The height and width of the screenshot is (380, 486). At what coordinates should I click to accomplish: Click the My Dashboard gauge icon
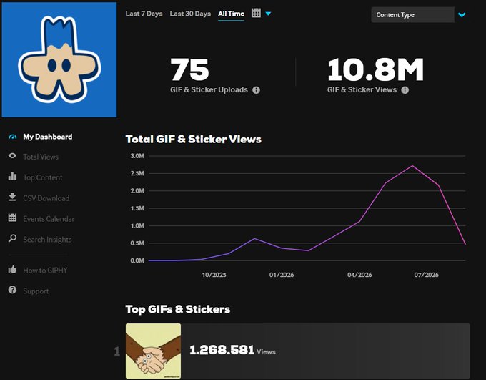tap(12, 137)
